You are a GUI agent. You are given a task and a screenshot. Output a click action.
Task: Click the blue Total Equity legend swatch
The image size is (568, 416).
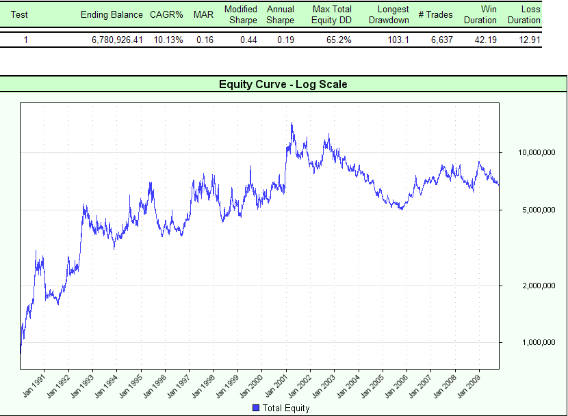257,408
